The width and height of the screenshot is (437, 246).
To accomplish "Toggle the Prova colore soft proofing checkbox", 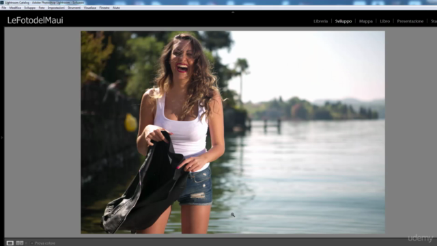I will pos(32,243).
